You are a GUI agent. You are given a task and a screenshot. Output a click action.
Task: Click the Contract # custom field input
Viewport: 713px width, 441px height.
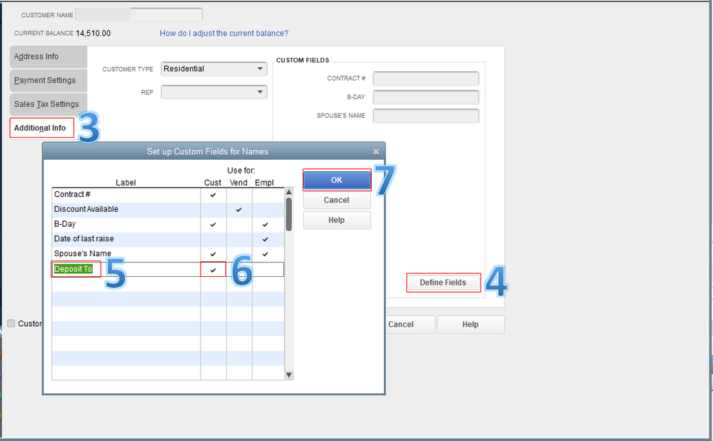coord(426,78)
